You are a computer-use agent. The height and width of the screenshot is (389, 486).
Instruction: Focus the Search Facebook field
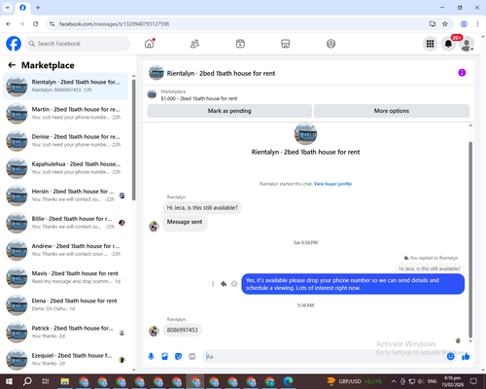coord(78,44)
